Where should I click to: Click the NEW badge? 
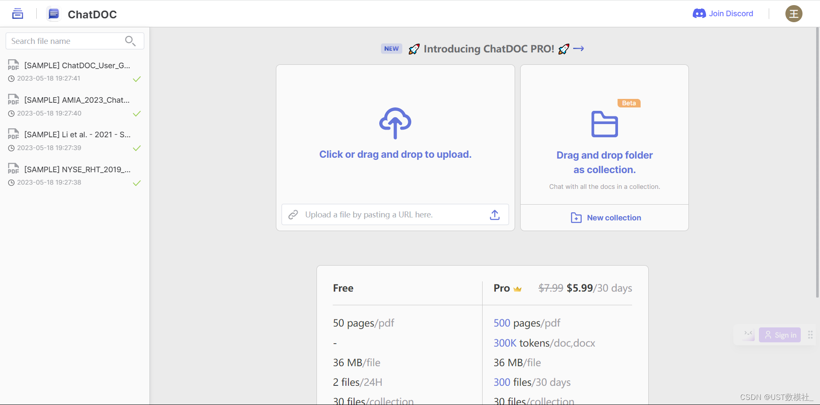pyautogui.click(x=391, y=49)
